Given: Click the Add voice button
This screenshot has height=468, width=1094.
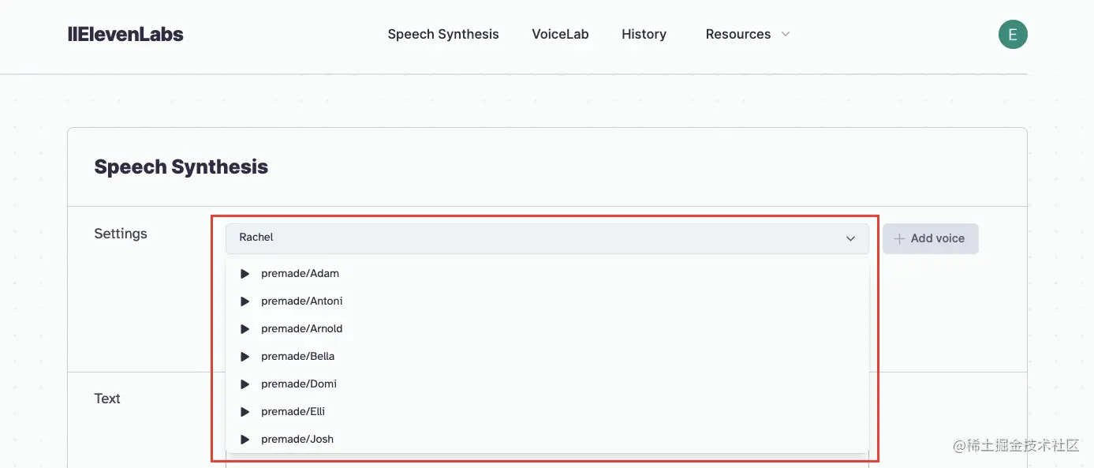Looking at the screenshot, I should coord(931,238).
